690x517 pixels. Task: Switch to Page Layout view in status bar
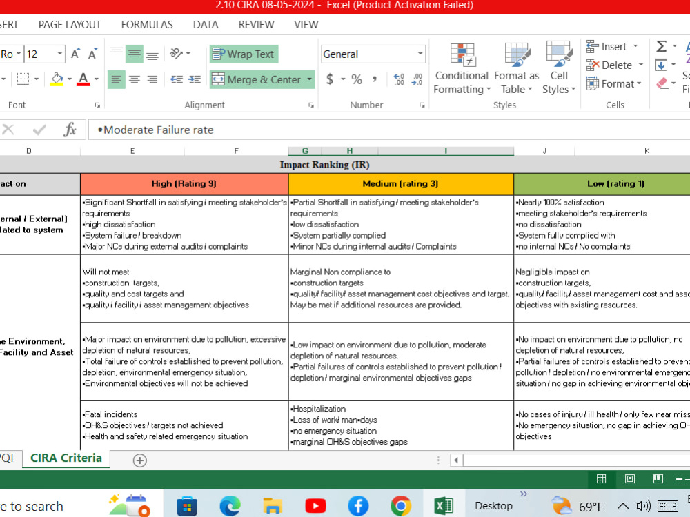[x=630, y=479]
